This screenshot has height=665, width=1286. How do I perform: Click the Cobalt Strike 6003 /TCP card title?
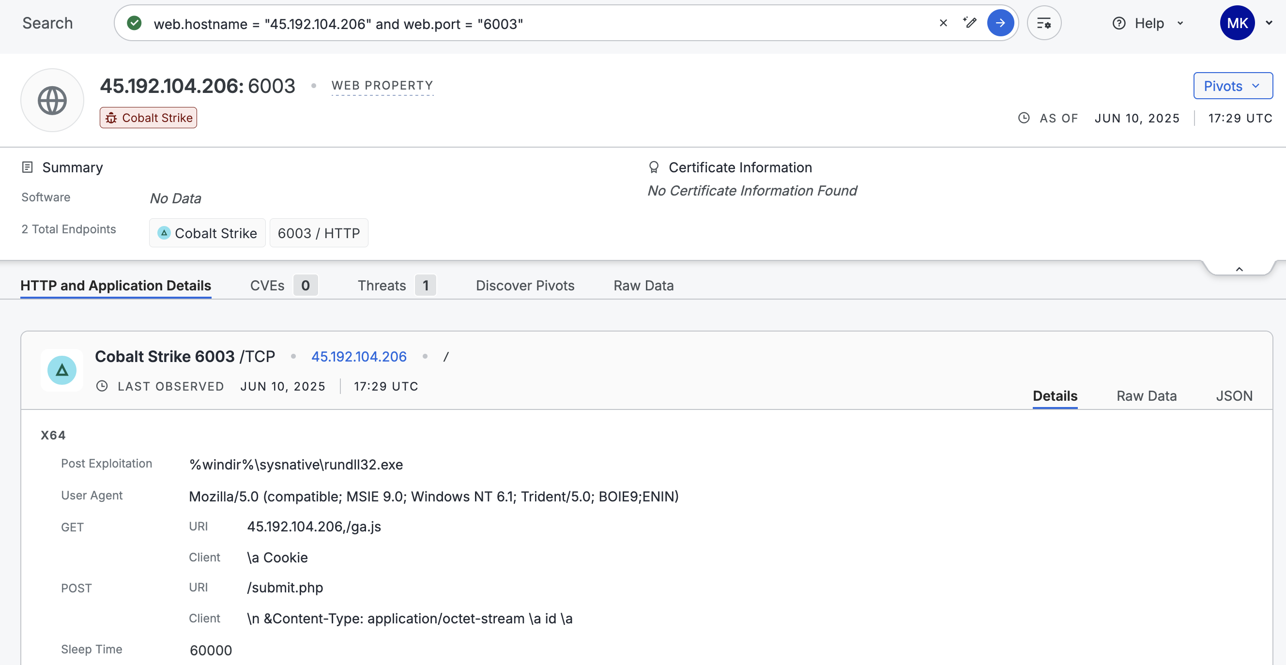185,357
